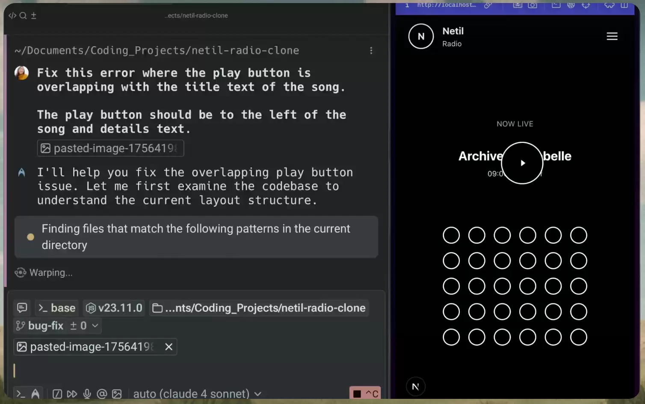Image resolution: width=645 pixels, height=404 pixels.
Task: Click the code view icon at top left
Action: coord(12,15)
